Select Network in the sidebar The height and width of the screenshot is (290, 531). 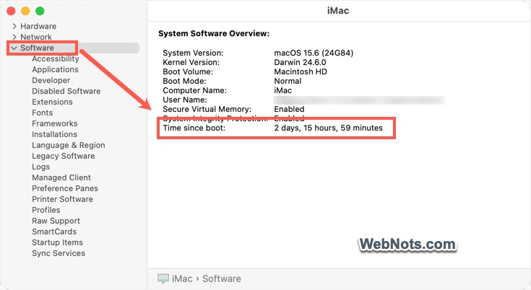tap(36, 37)
